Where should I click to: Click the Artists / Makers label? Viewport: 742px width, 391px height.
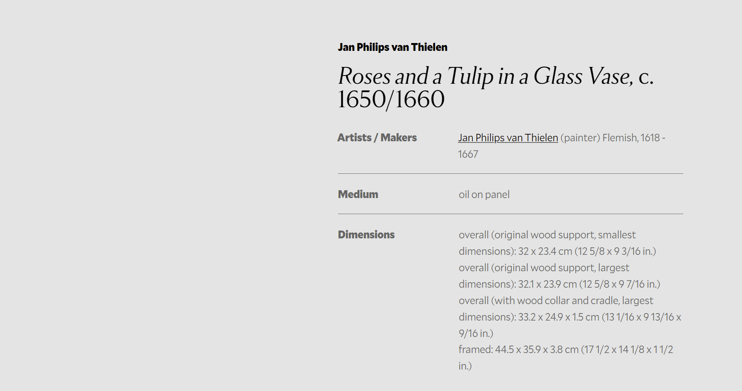tap(377, 138)
